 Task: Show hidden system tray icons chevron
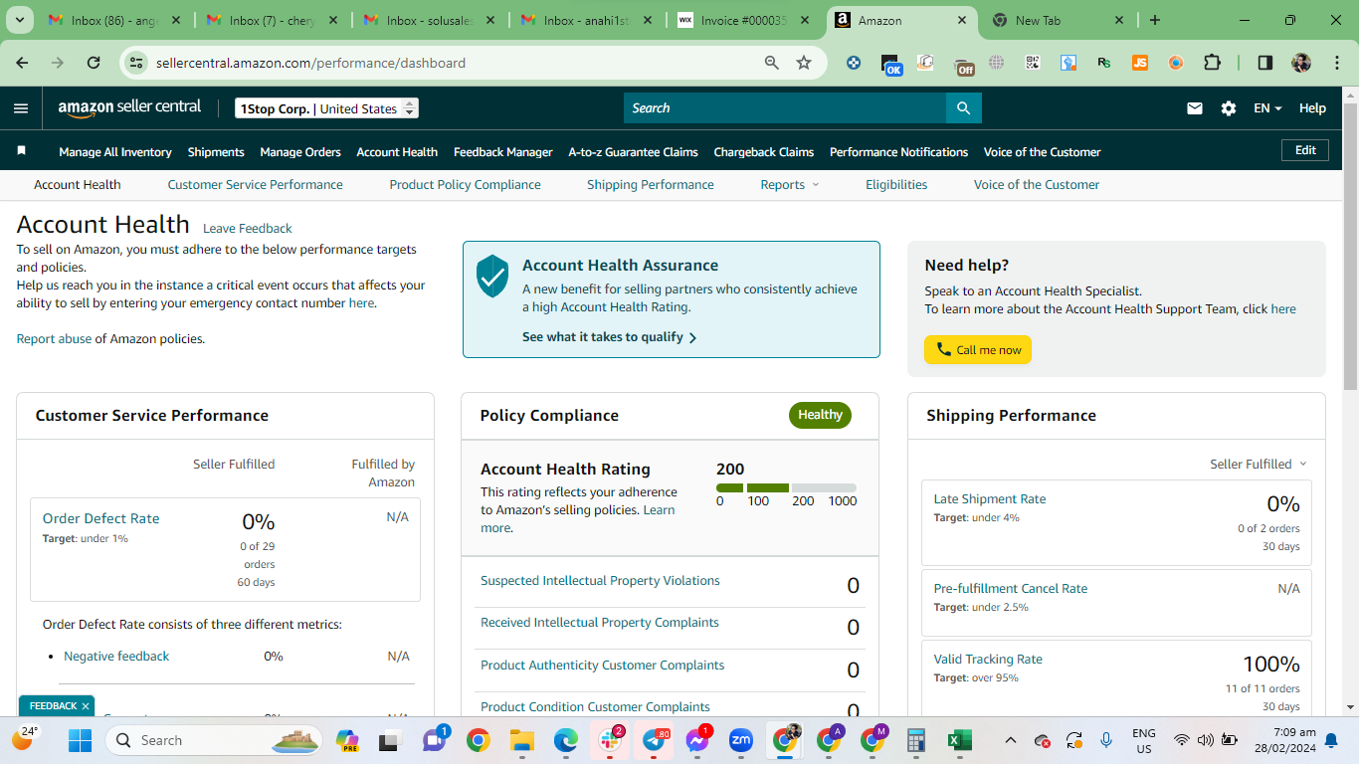click(x=1011, y=740)
